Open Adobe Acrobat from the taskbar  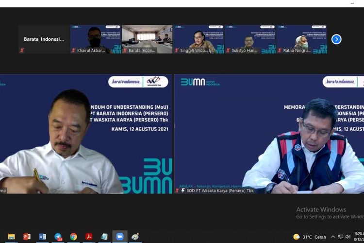point(89,237)
